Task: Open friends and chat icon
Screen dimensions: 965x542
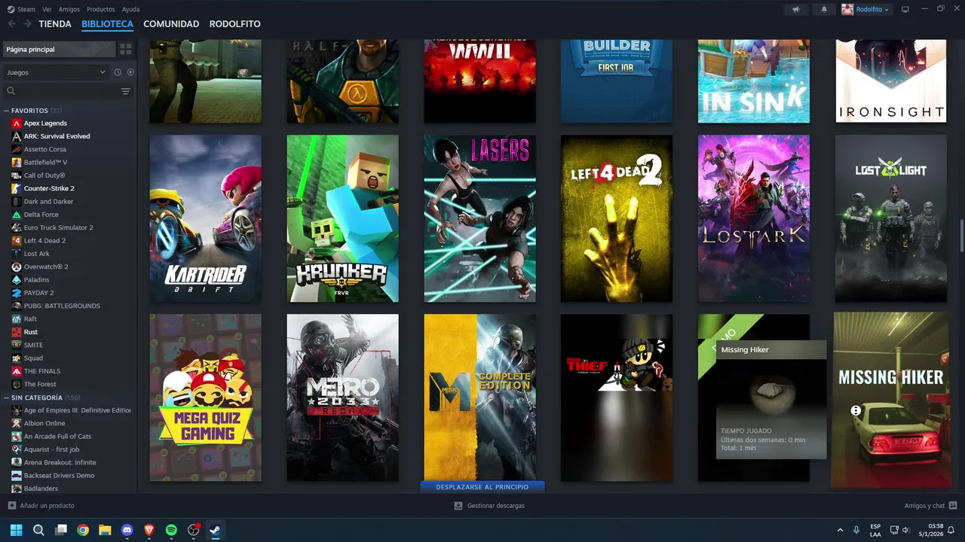Action: pyautogui.click(x=953, y=506)
